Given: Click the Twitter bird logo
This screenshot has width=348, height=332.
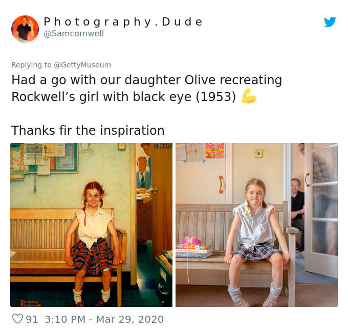Looking at the screenshot, I should tap(330, 22).
